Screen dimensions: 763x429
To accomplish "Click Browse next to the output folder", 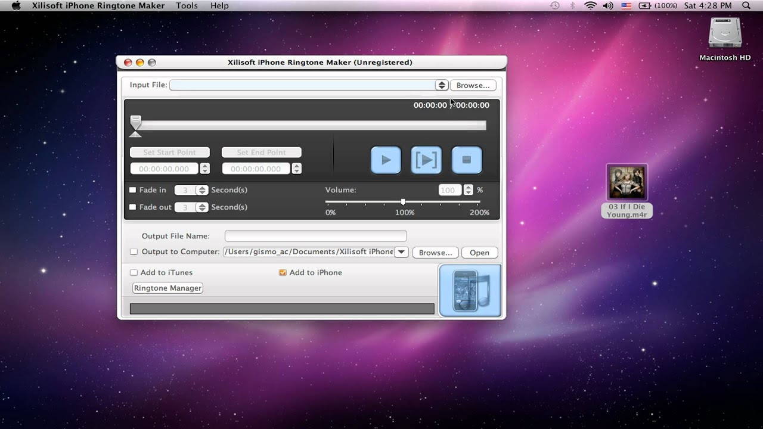I will pos(435,253).
